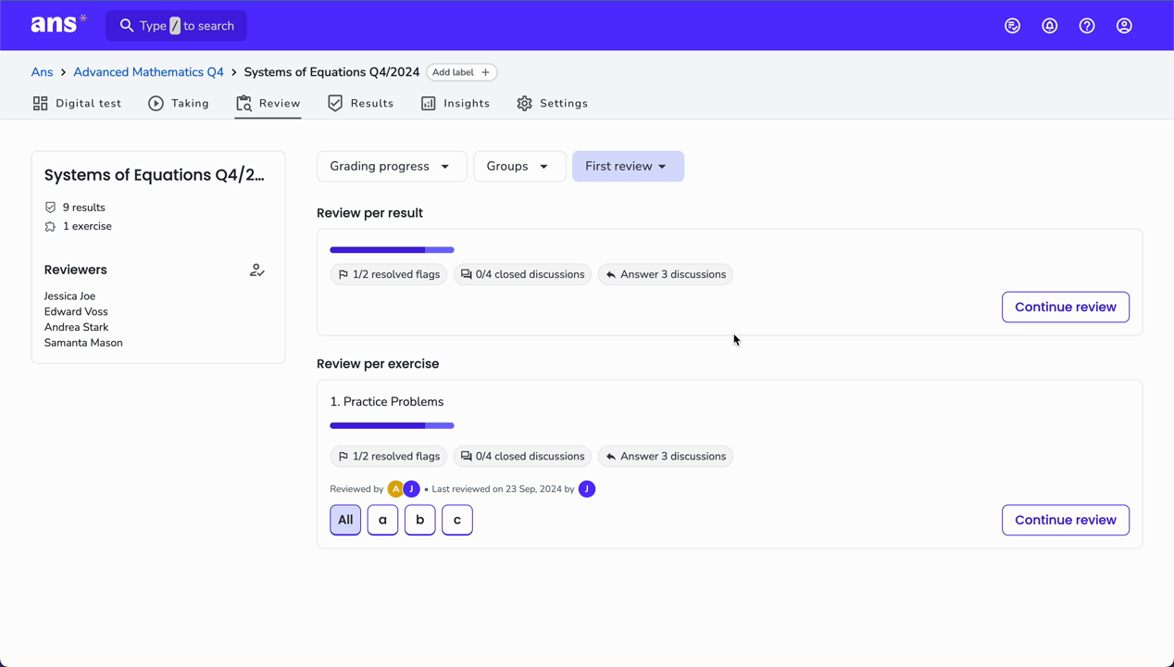This screenshot has width=1174, height=667.
Task: Click reviewer Edward Voss
Action: (x=76, y=312)
